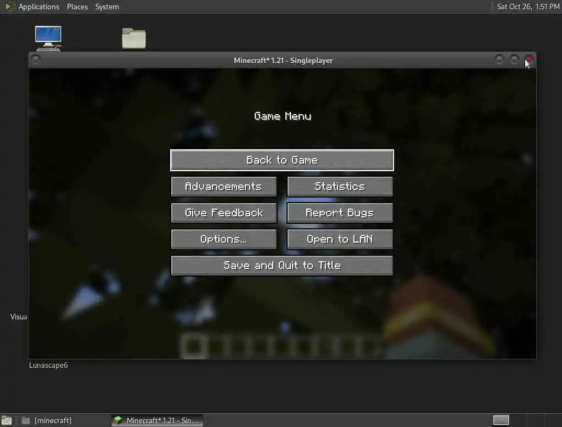
Task: Click the folder desktop icon
Action: click(x=134, y=38)
